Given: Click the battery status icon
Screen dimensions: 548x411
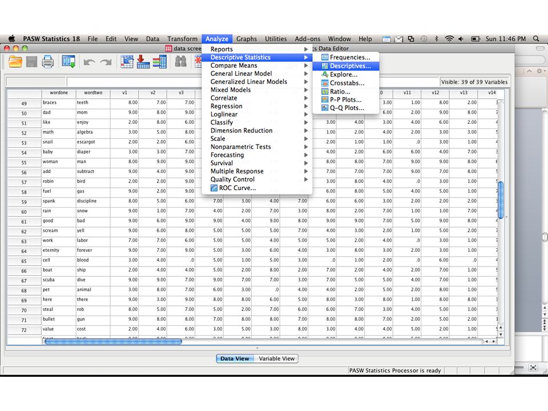Looking at the screenshot, I should click(x=476, y=39).
